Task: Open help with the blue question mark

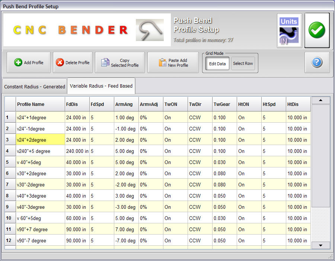Action: (x=317, y=62)
